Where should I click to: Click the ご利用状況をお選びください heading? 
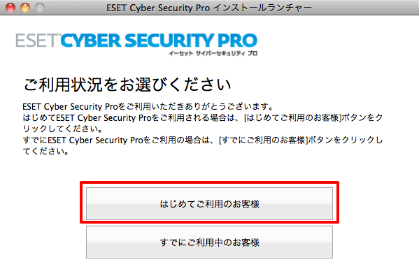point(127,85)
